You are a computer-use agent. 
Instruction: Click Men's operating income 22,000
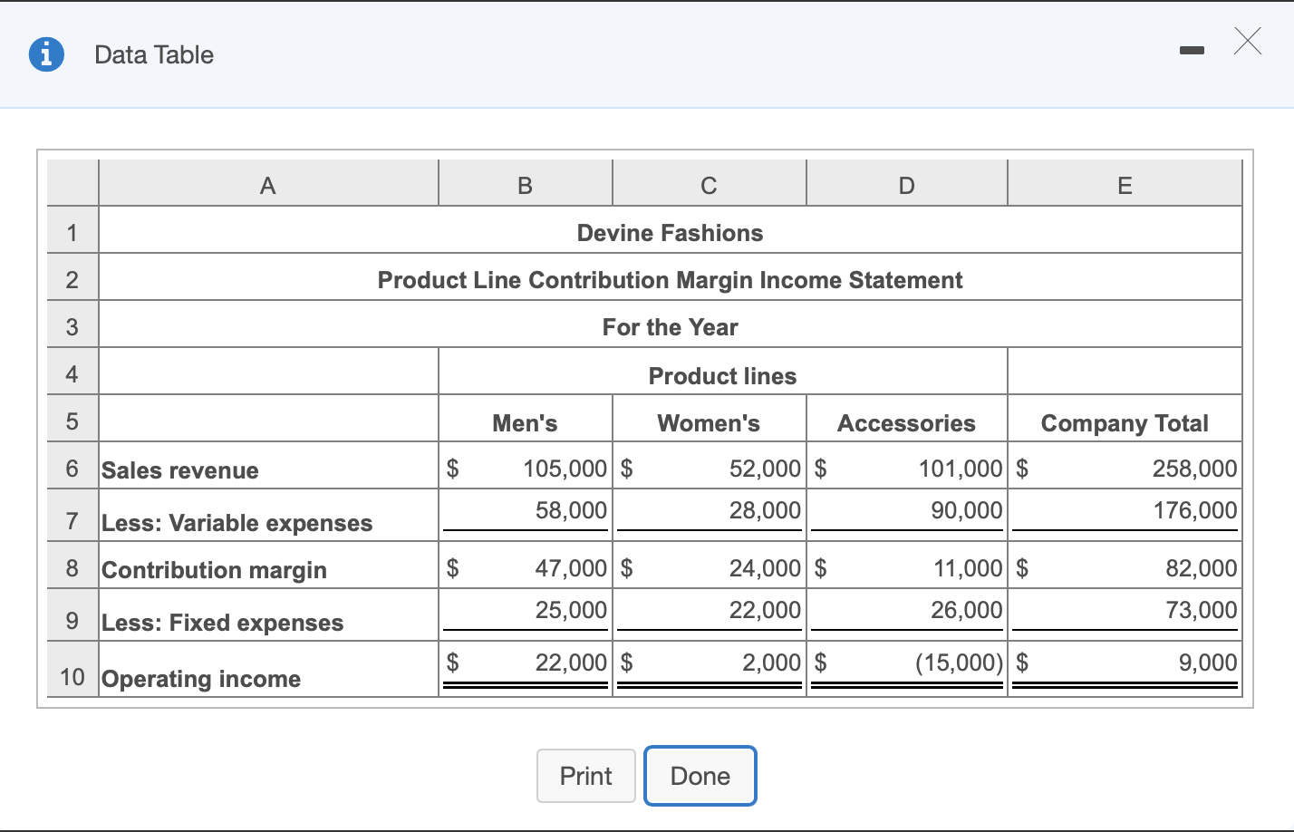[572, 663]
